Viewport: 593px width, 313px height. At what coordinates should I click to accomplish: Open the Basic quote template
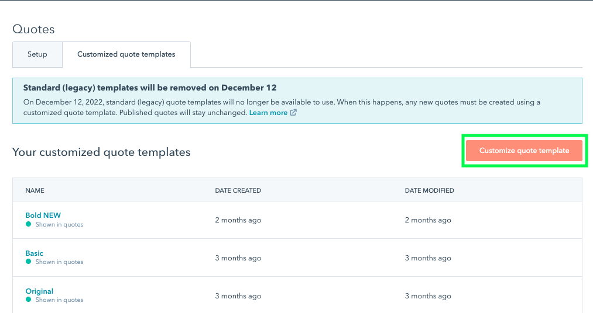[x=34, y=253]
